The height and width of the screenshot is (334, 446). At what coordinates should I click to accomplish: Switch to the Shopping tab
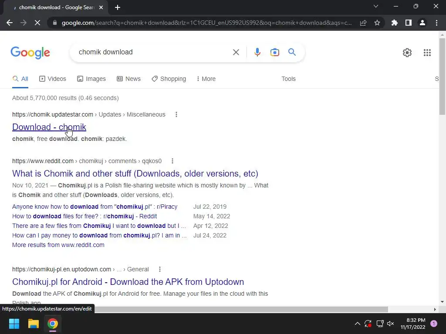[x=169, y=79]
